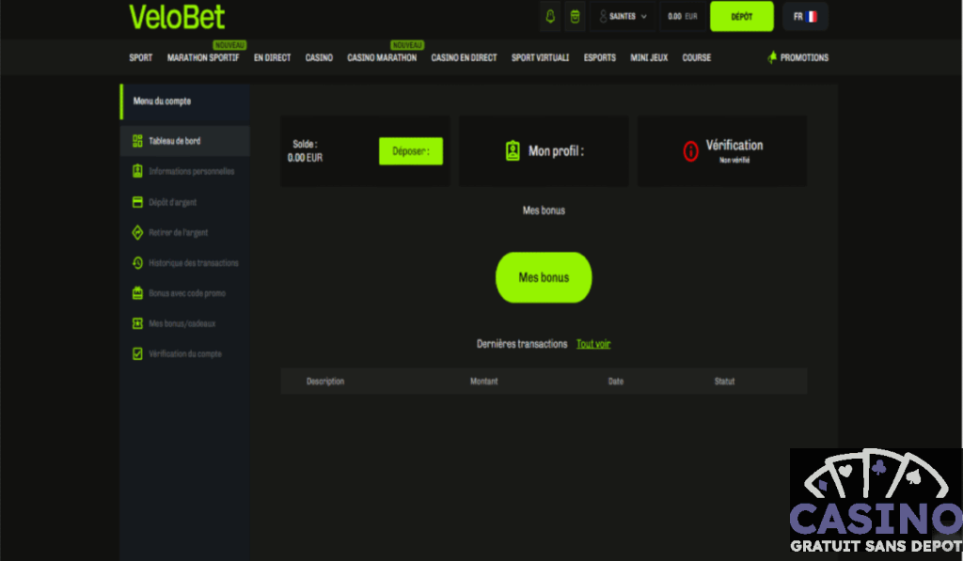Screen dimensions: 963x561
Task: Click the Retirer de l'argent icon
Action: [x=137, y=232]
